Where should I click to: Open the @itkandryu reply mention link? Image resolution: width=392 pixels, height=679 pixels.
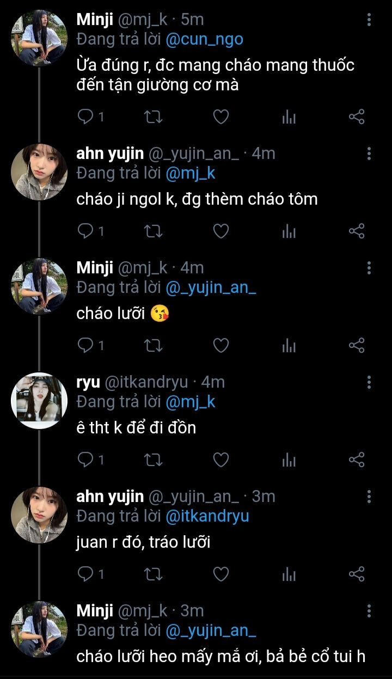[x=207, y=516]
